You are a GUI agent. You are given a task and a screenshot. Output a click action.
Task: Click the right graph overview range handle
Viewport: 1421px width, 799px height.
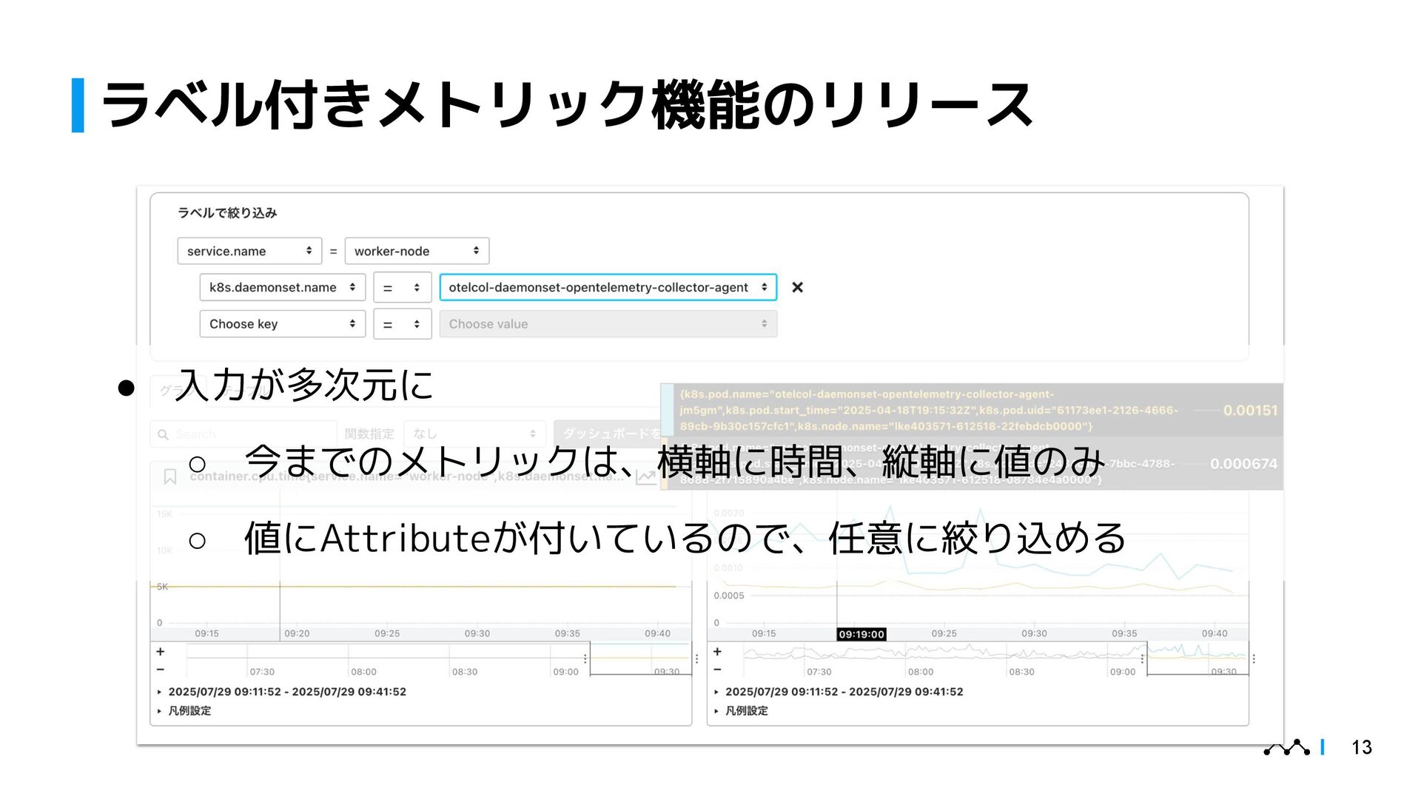pyautogui.click(x=1142, y=658)
